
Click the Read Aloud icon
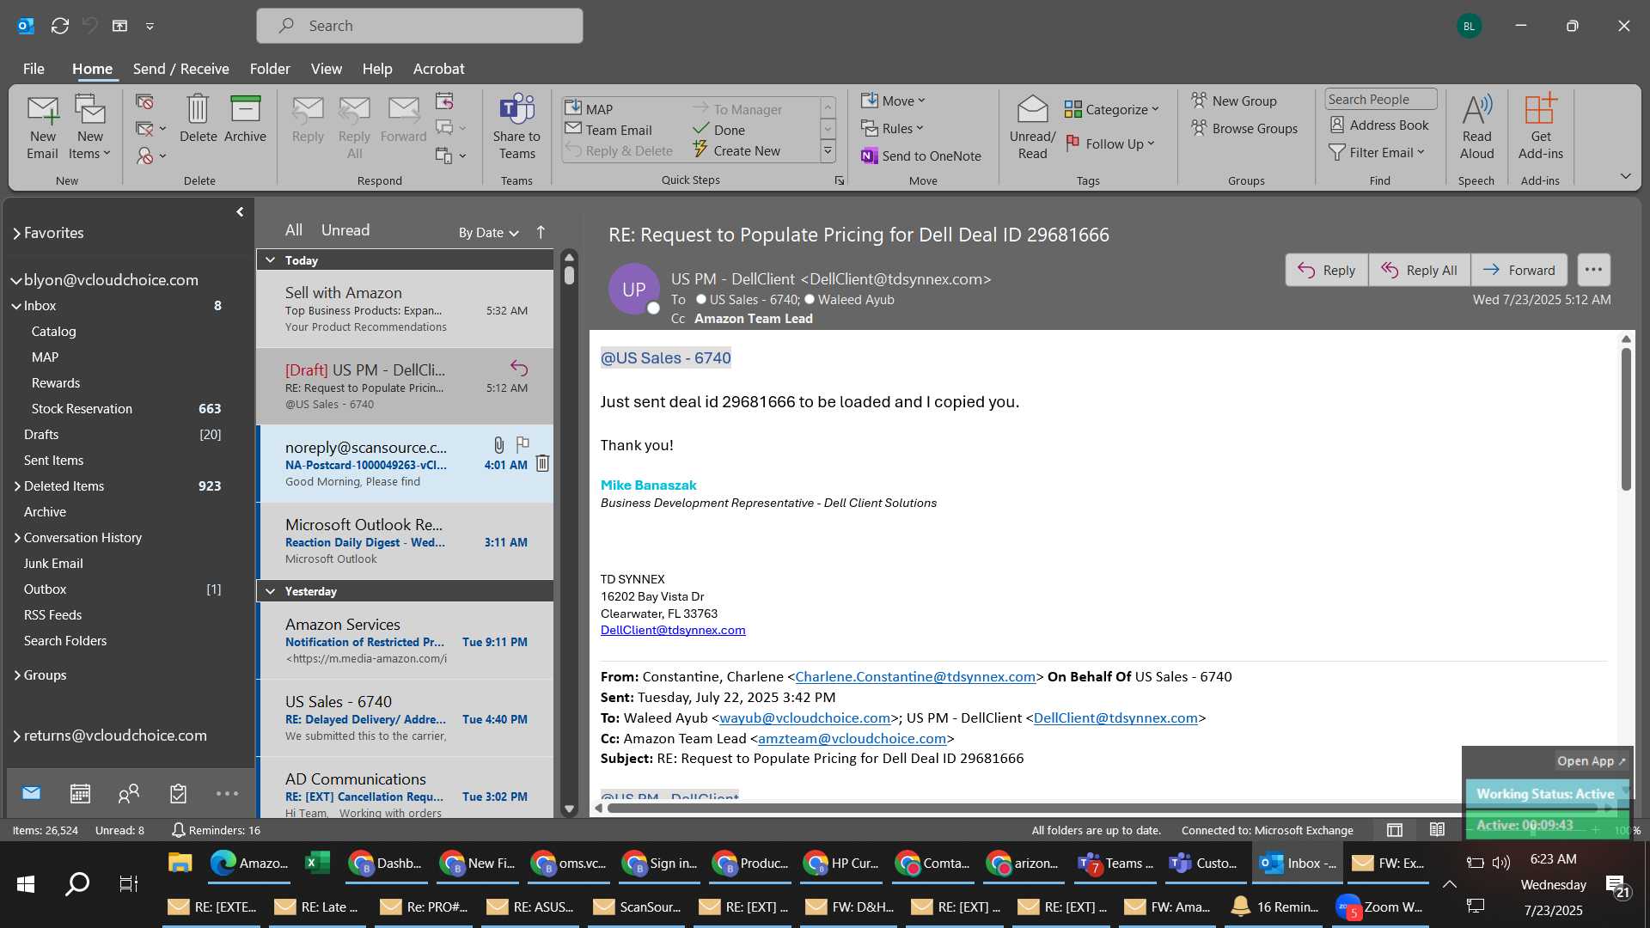point(1476,127)
